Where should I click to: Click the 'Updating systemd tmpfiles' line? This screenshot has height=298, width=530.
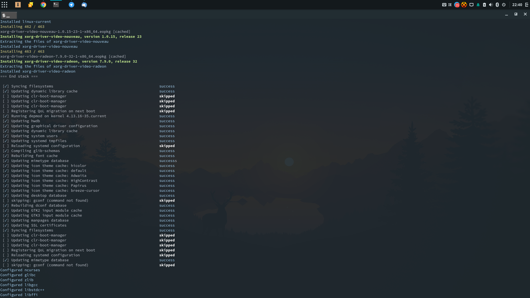click(x=39, y=141)
